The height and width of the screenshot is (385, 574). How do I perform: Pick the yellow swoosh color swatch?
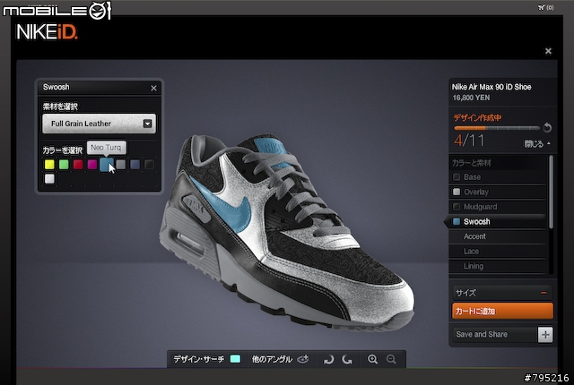[49, 165]
